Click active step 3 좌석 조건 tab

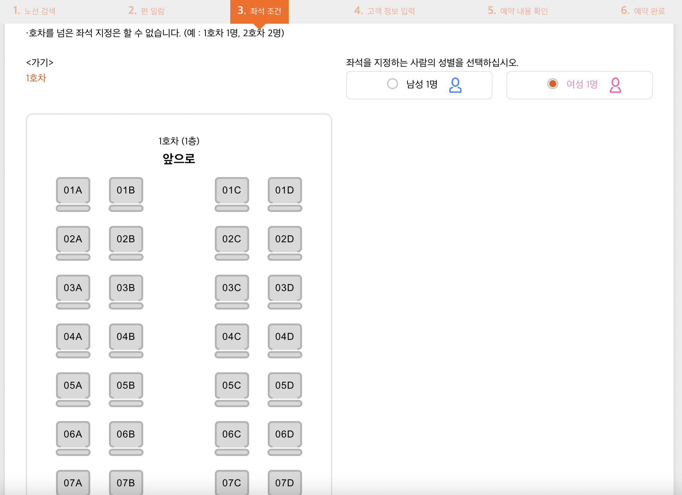click(x=259, y=11)
